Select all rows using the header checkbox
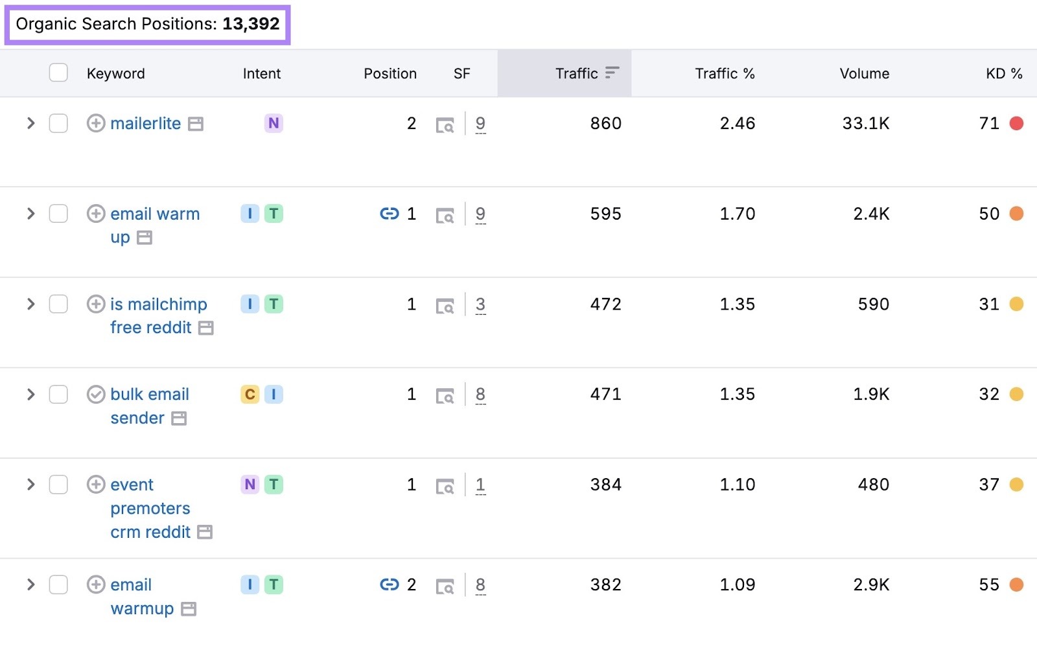Screen dimensions: 1037x646 (x=58, y=73)
